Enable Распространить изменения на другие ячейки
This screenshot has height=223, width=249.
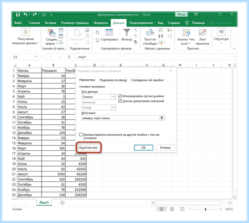tap(81, 135)
